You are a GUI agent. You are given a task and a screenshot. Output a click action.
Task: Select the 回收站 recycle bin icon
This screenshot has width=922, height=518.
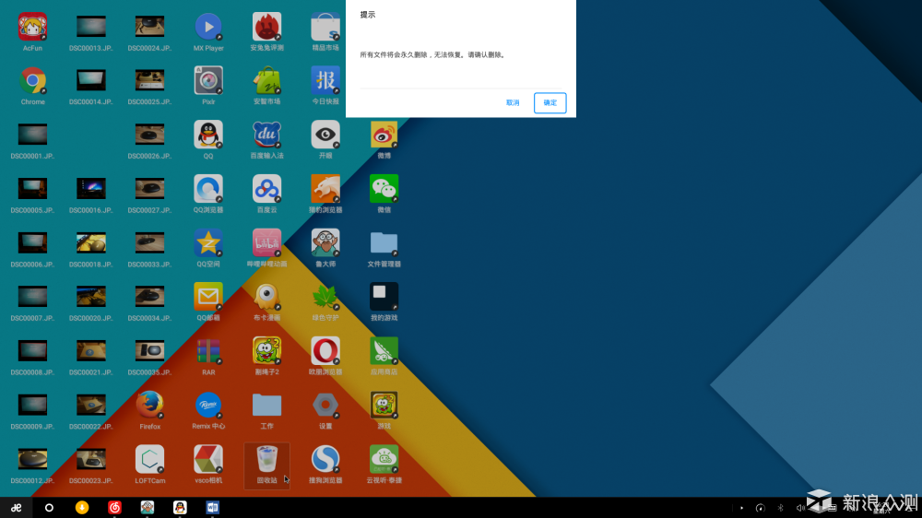(267, 465)
